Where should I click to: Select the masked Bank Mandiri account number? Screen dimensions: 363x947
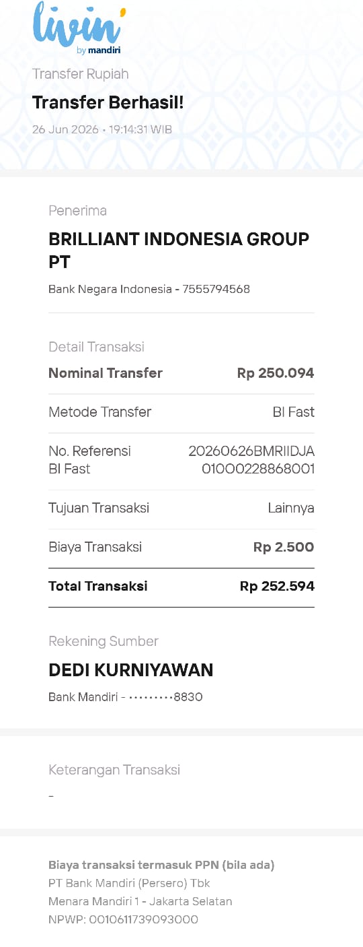point(126,697)
